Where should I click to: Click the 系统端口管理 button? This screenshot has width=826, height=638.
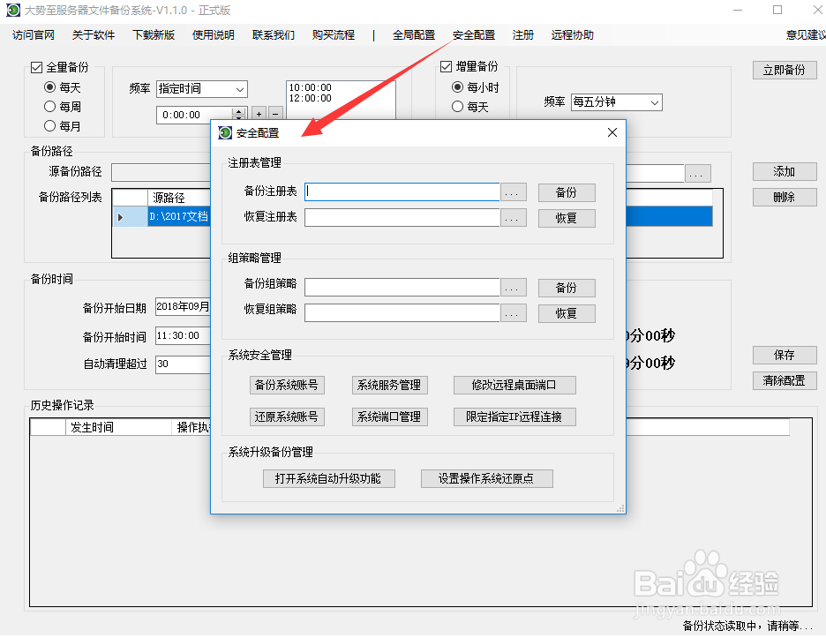389,417
